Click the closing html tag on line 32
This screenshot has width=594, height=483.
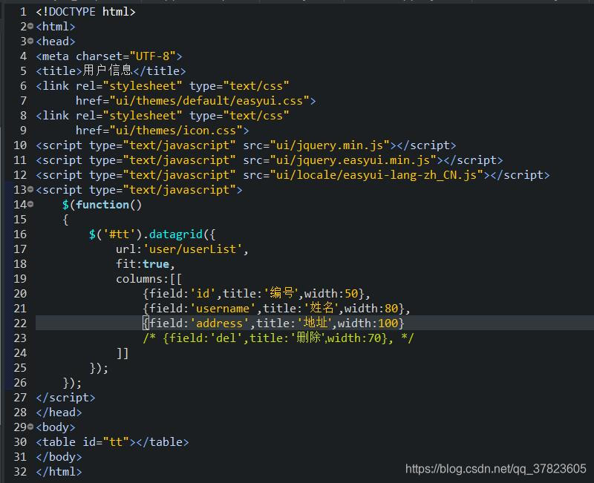[x=59, y=472]
